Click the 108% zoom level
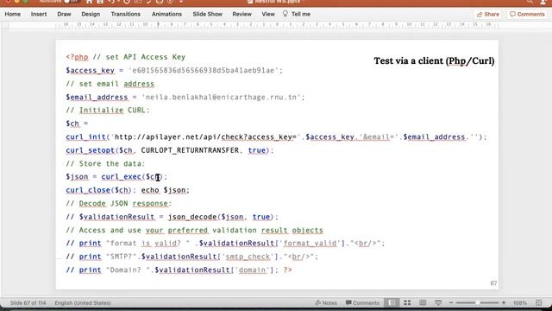The width and height of the screenshot is (552, 311). tap(520, 303)
